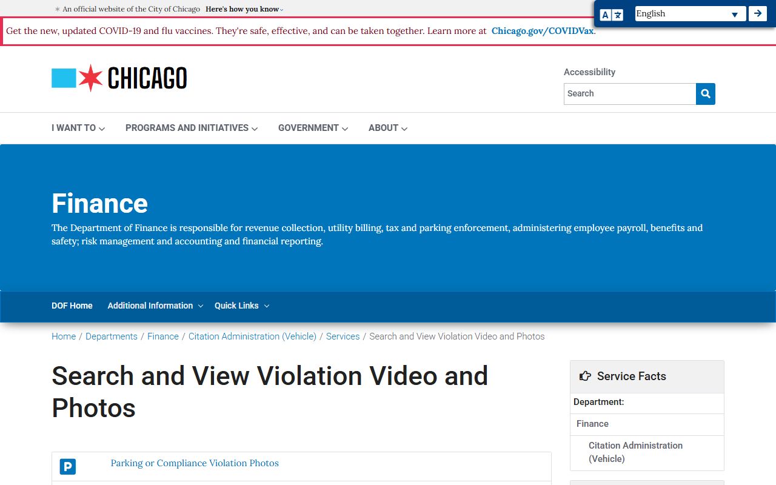Expand the PROGRAMS AND INITIATIVES menu
The height and width of the screenshot is (485, 776).
tap(192, 128)
